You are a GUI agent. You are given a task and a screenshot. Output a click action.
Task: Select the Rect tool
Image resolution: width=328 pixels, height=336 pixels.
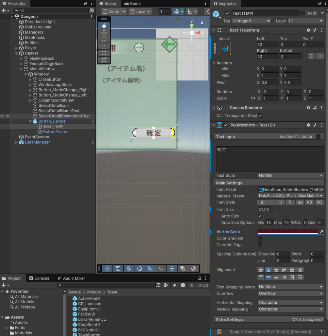pyautogui.click(x=104, y=53)
